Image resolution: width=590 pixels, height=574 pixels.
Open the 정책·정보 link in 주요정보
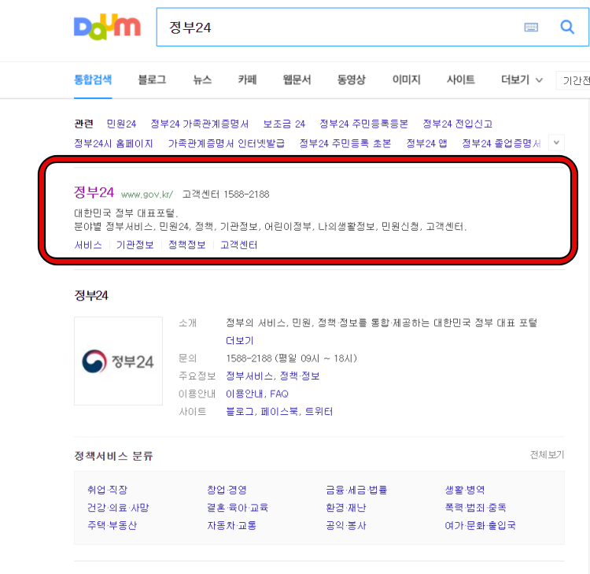coord(300,376)
